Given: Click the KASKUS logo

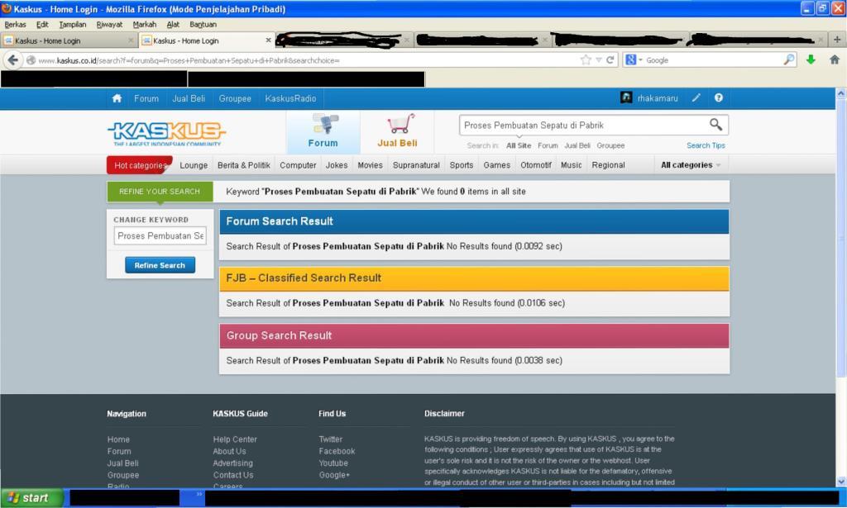Looking at the screenshot, I should pyautogui.click(x=166, y=132).
